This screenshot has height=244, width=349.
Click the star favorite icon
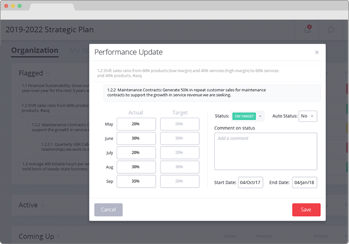click(331, 29)
